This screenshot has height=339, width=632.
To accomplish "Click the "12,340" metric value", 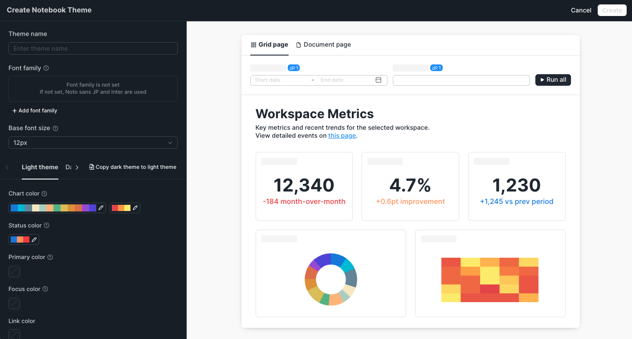I will click(x=304, y=185).
